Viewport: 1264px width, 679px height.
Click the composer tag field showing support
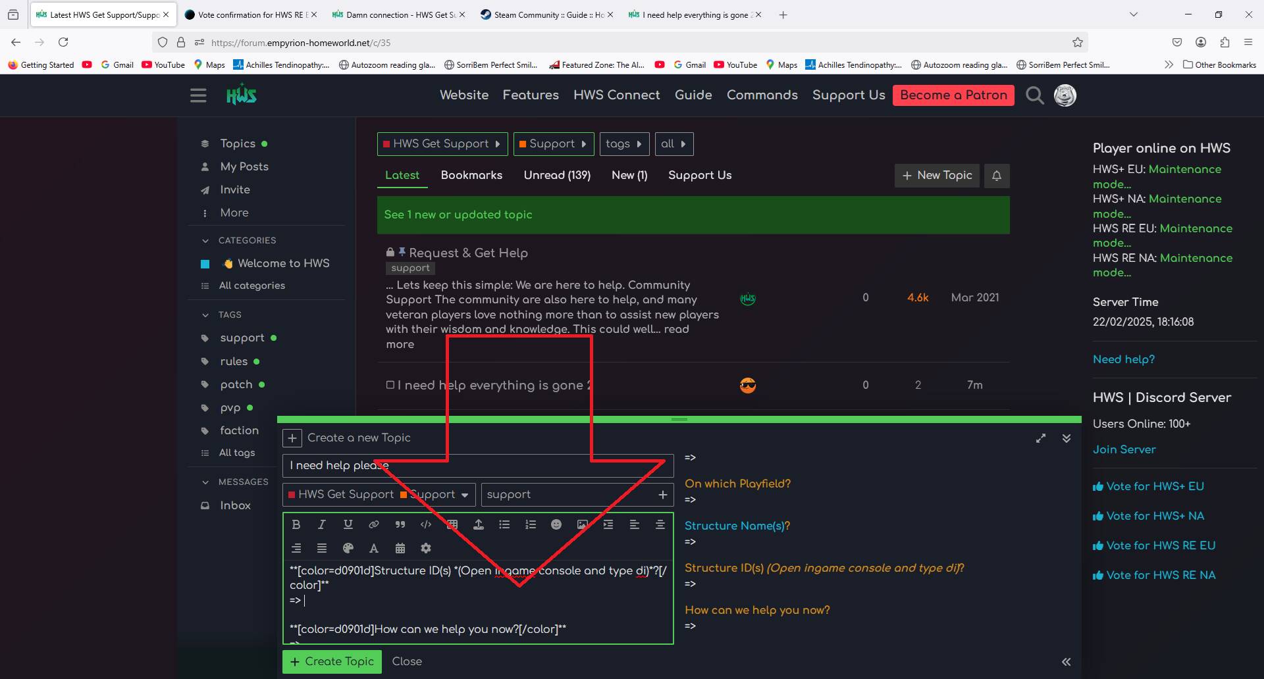pos(577,495)
